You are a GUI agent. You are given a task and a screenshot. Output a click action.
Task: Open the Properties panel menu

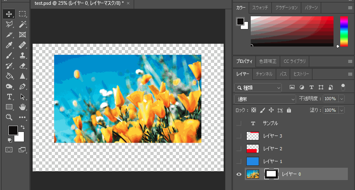tap(350, 61)
